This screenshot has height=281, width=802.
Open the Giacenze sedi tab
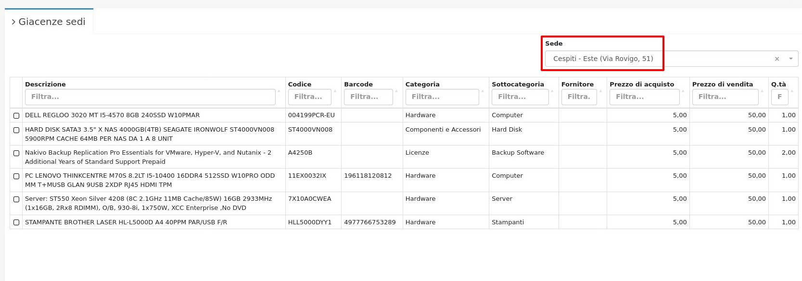pyautogui.click(x=49, y=22)
